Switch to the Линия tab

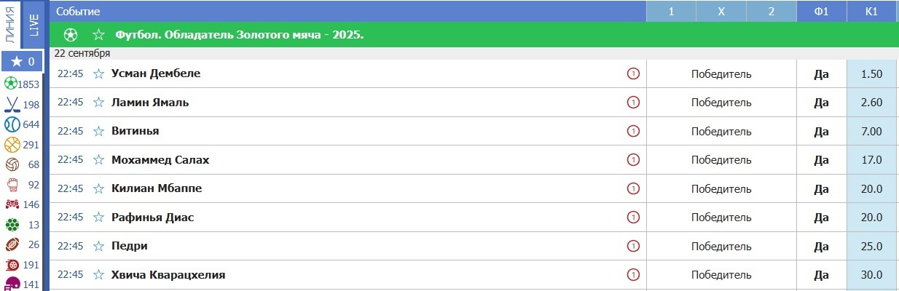pyautogui.click(x=10, y=24)
